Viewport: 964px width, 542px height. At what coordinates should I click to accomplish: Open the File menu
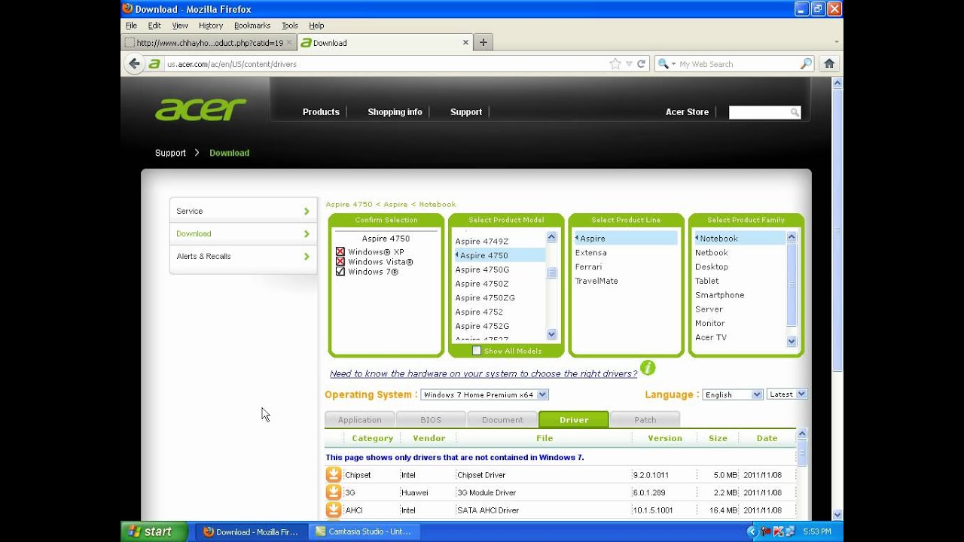click(x=131, y=26)
